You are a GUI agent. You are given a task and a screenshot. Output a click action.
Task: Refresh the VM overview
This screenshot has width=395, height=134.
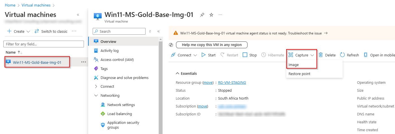coord(350,55)
